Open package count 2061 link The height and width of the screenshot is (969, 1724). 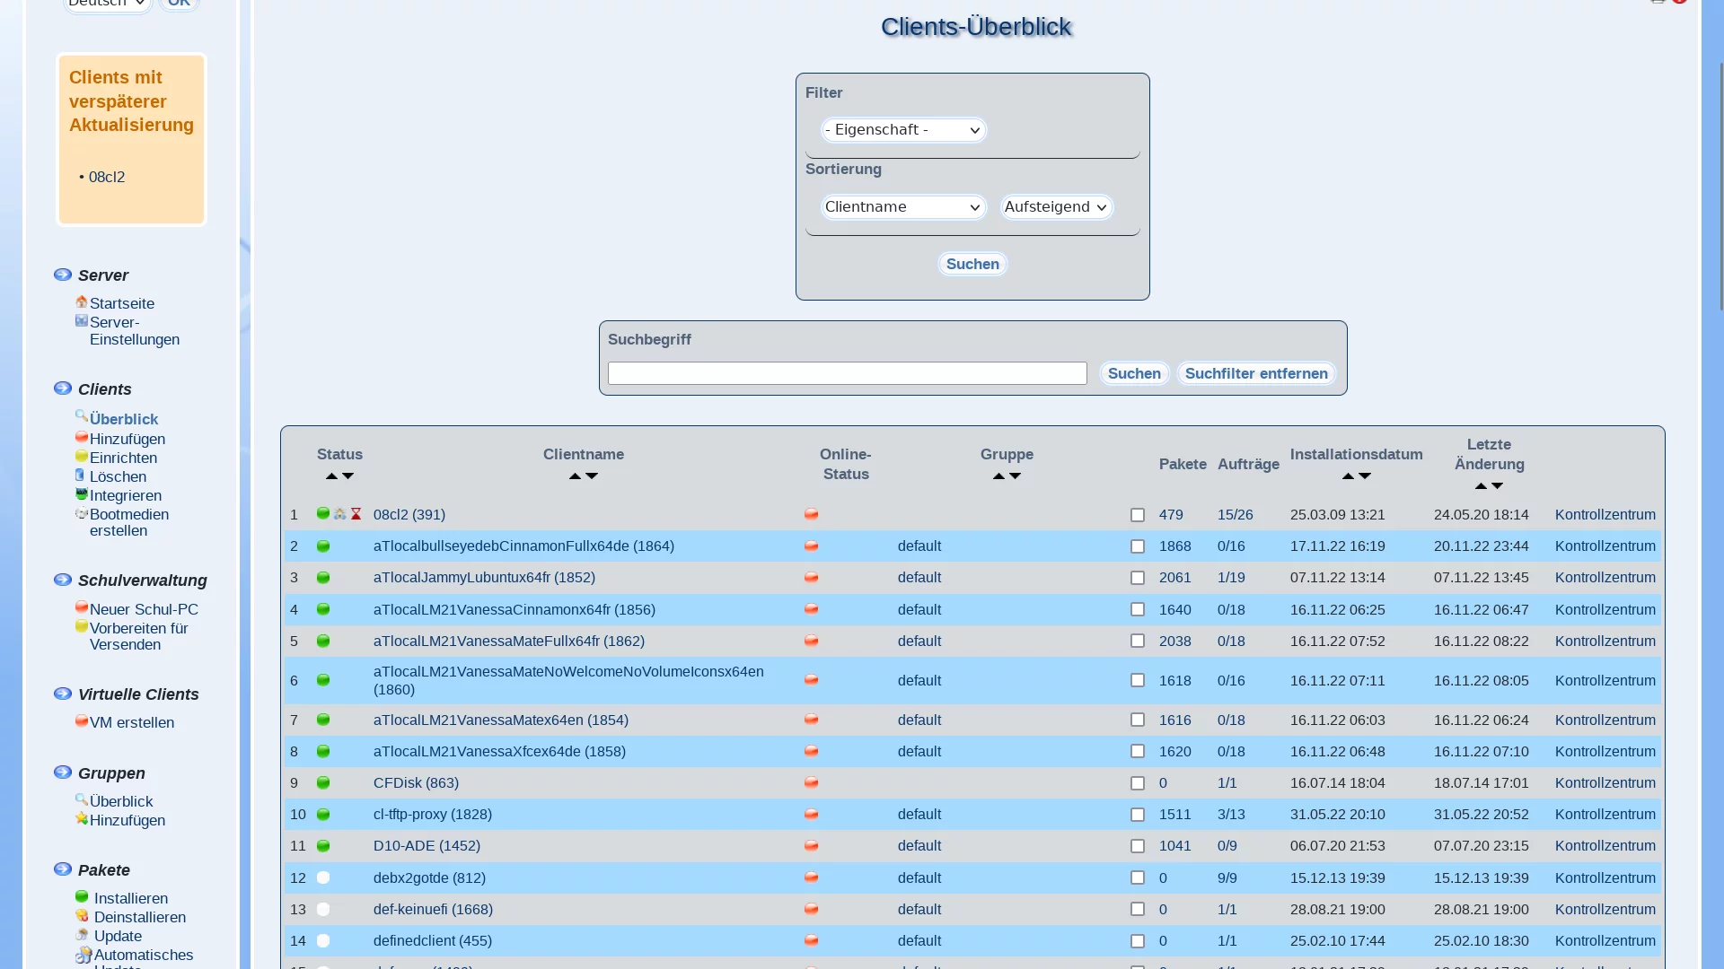pyautogui.click(x=1175, y=577)
